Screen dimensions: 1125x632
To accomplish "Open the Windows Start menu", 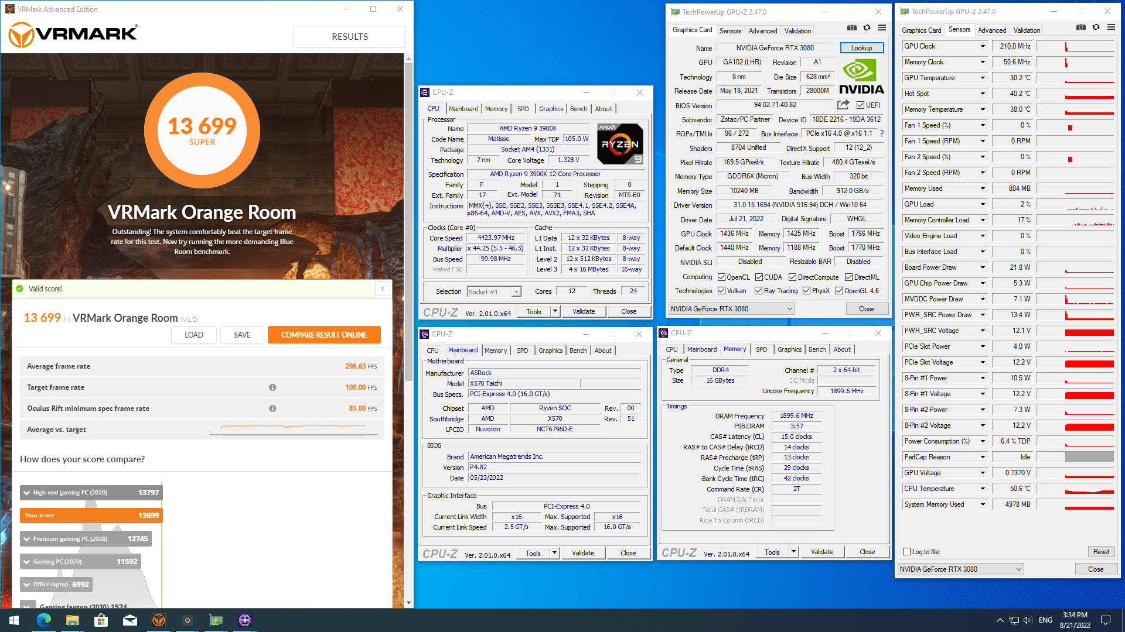I will (14, 620).
